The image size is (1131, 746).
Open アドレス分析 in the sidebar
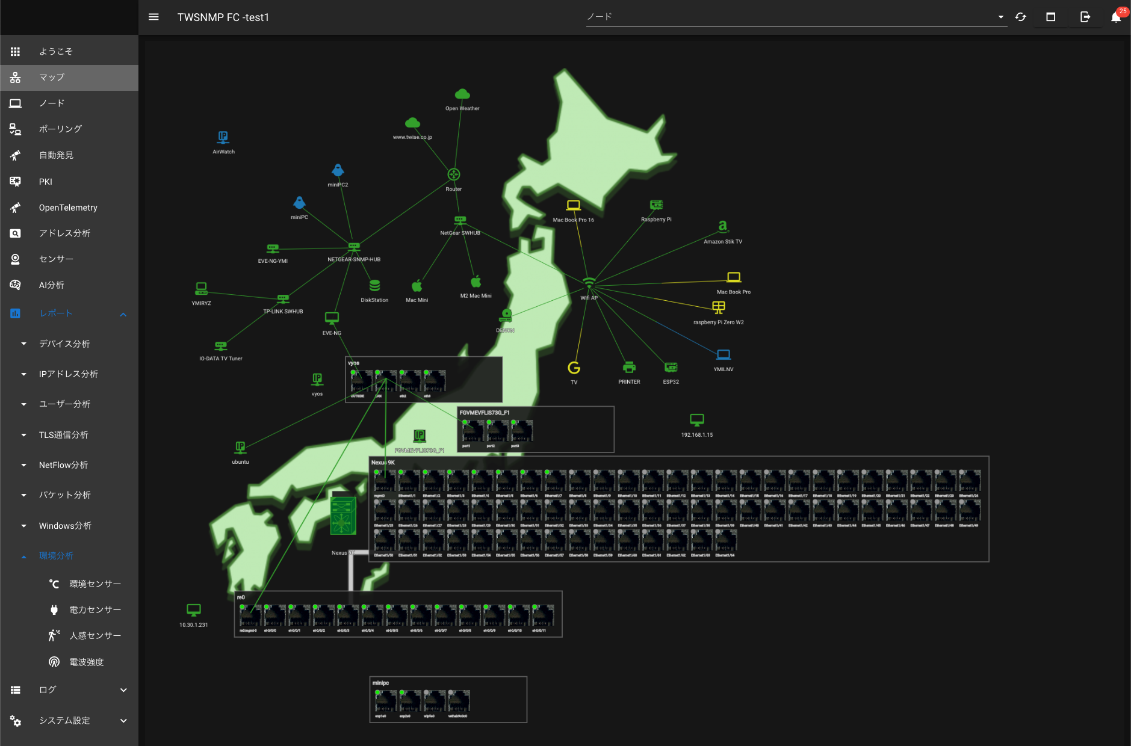click(x=69, y=233)
